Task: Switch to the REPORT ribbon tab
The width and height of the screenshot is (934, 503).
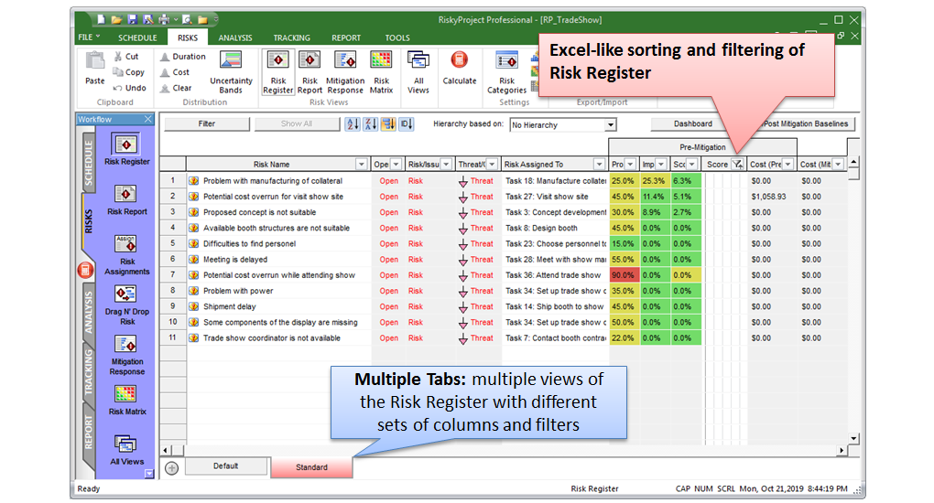Action: click(346, 37)
